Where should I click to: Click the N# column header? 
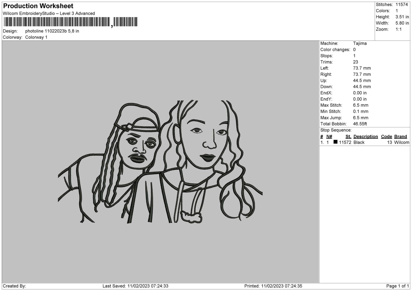[x=329, y=137]
